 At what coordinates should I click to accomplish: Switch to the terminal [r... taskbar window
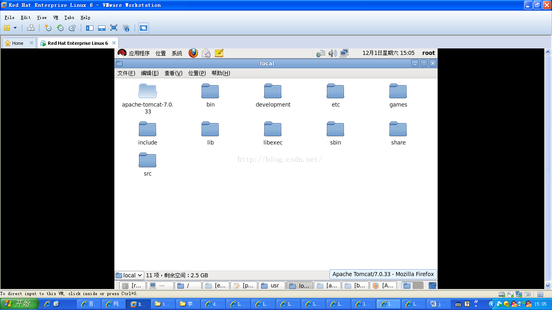pos(133,285)
